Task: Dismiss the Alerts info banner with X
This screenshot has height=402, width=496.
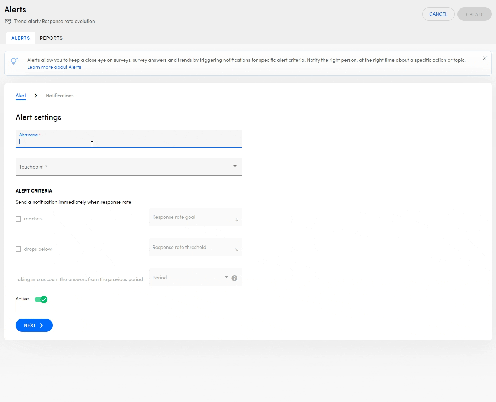Action: tap(484, 59)
